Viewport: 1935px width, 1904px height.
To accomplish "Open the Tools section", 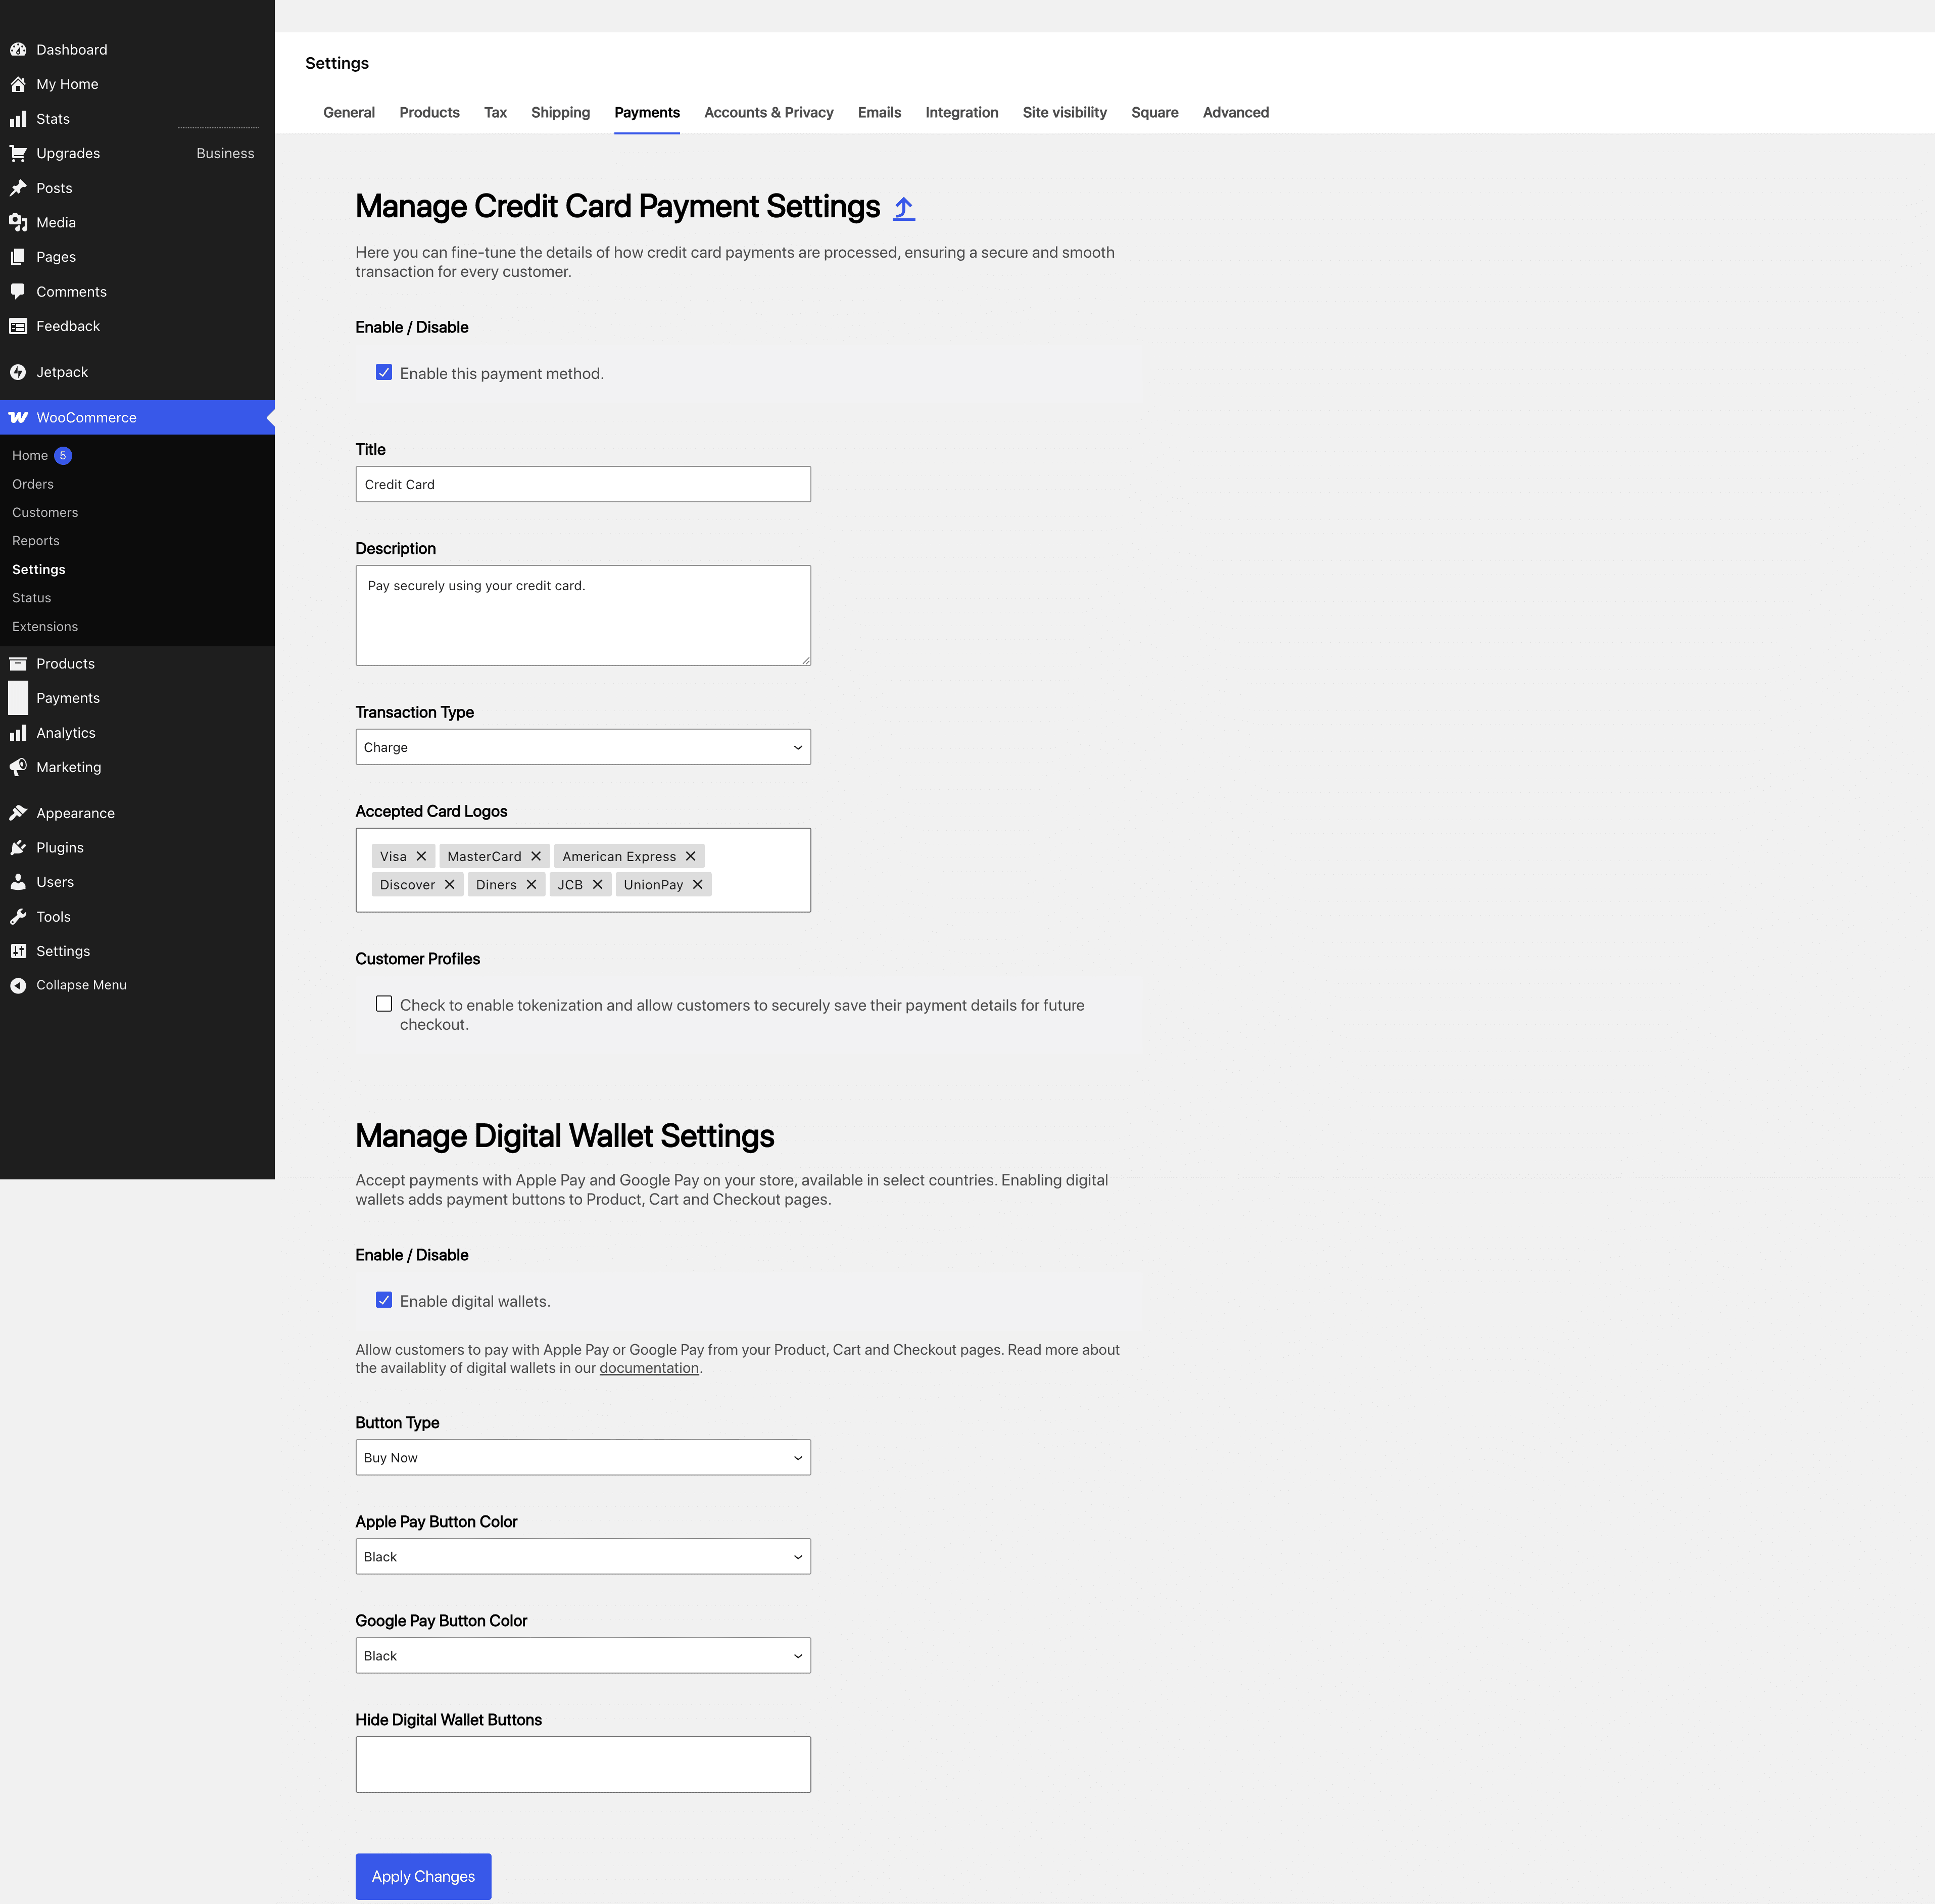I will [x=53, y=916].
